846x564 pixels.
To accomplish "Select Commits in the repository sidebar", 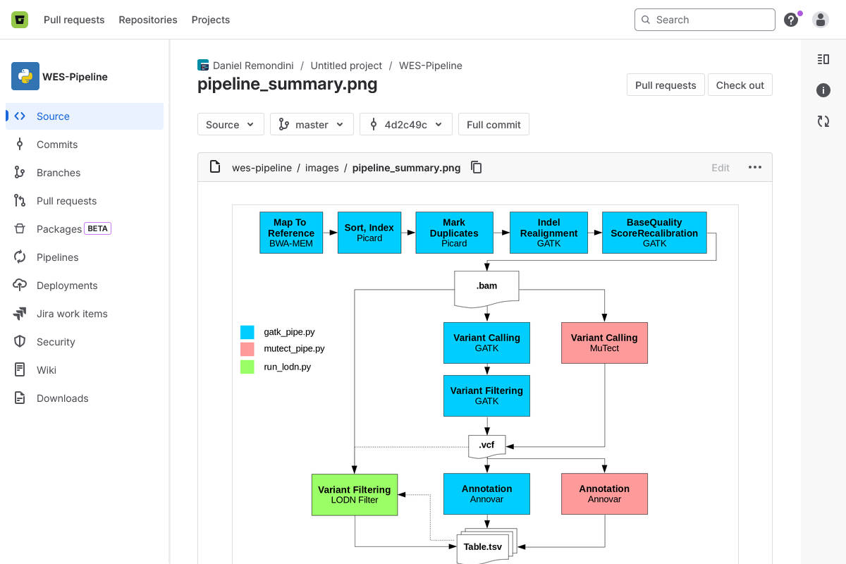I will pyautogui.click(x=57, y=144).
